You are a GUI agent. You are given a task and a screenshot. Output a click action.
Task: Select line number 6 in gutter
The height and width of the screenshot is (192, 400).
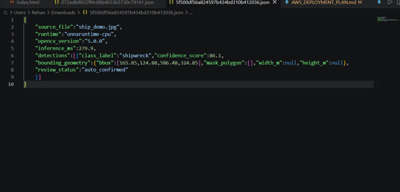pyautogui.click(x=12, y=56)
